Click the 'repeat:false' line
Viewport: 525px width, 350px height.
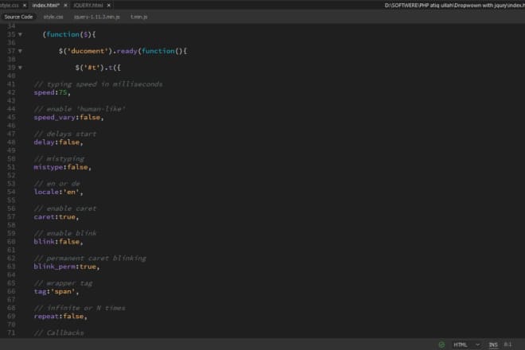(x=60, y=317)
